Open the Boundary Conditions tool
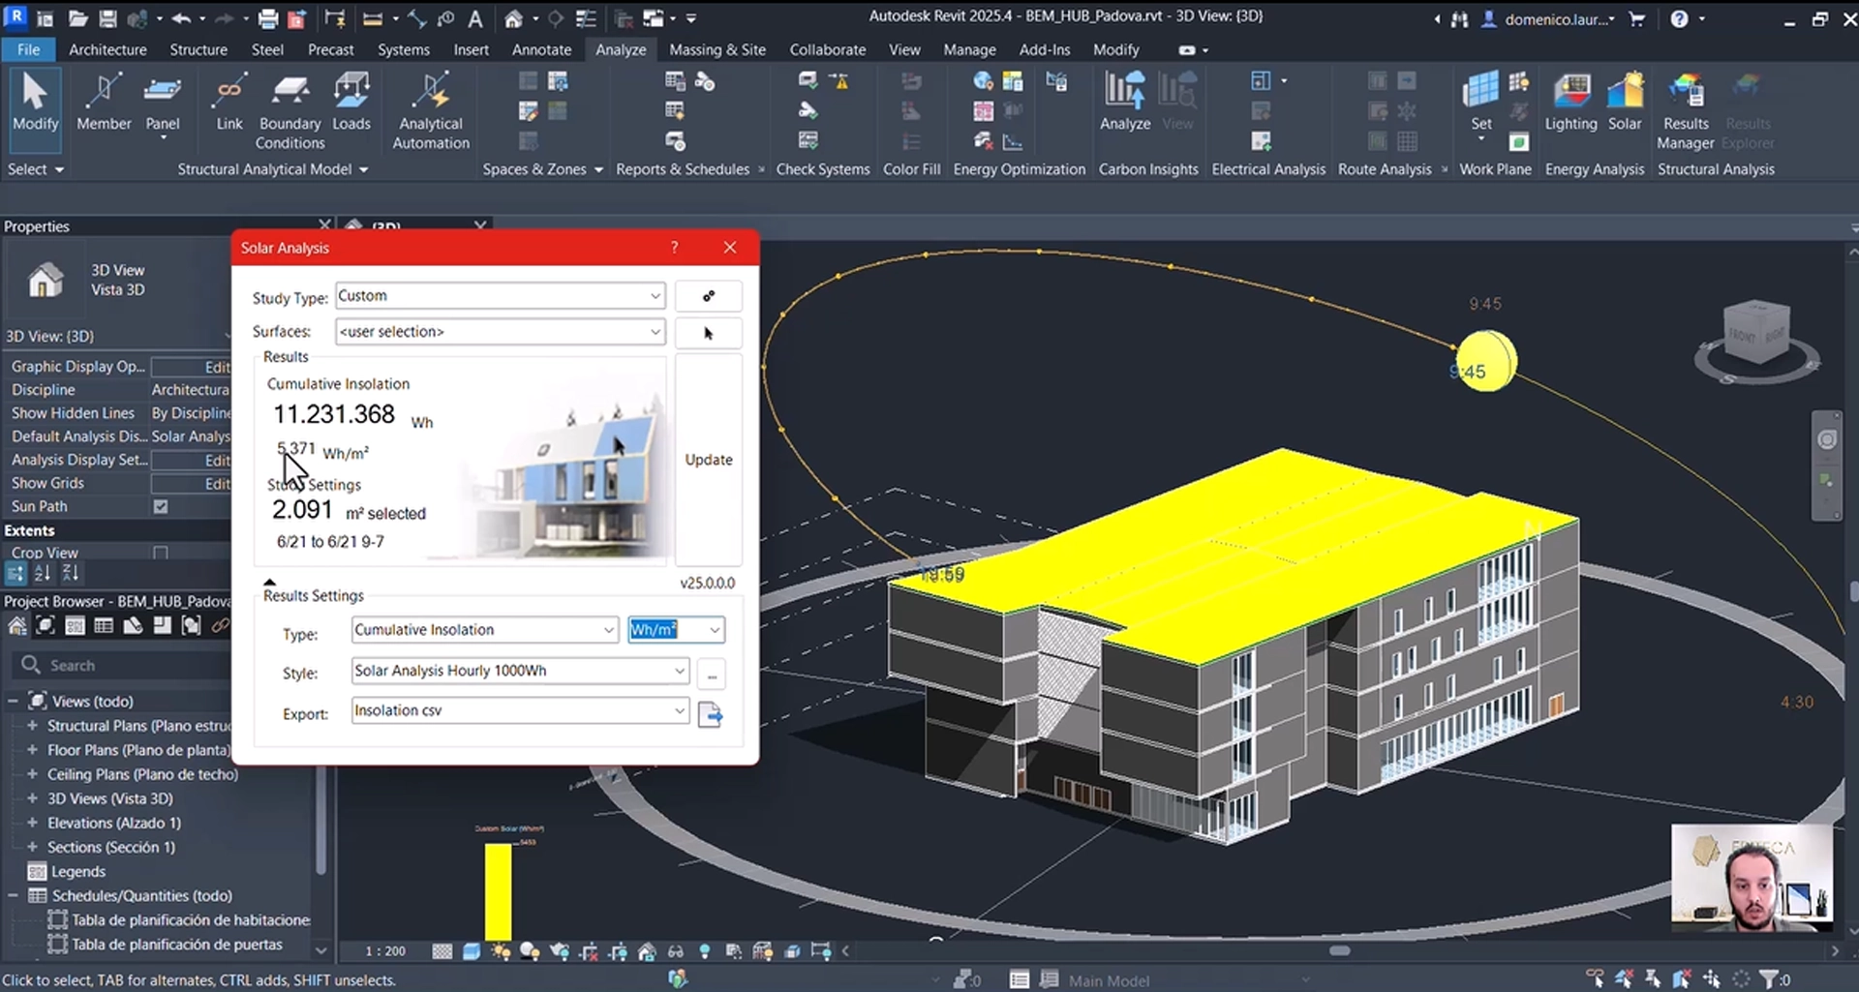 coord(290,111)
